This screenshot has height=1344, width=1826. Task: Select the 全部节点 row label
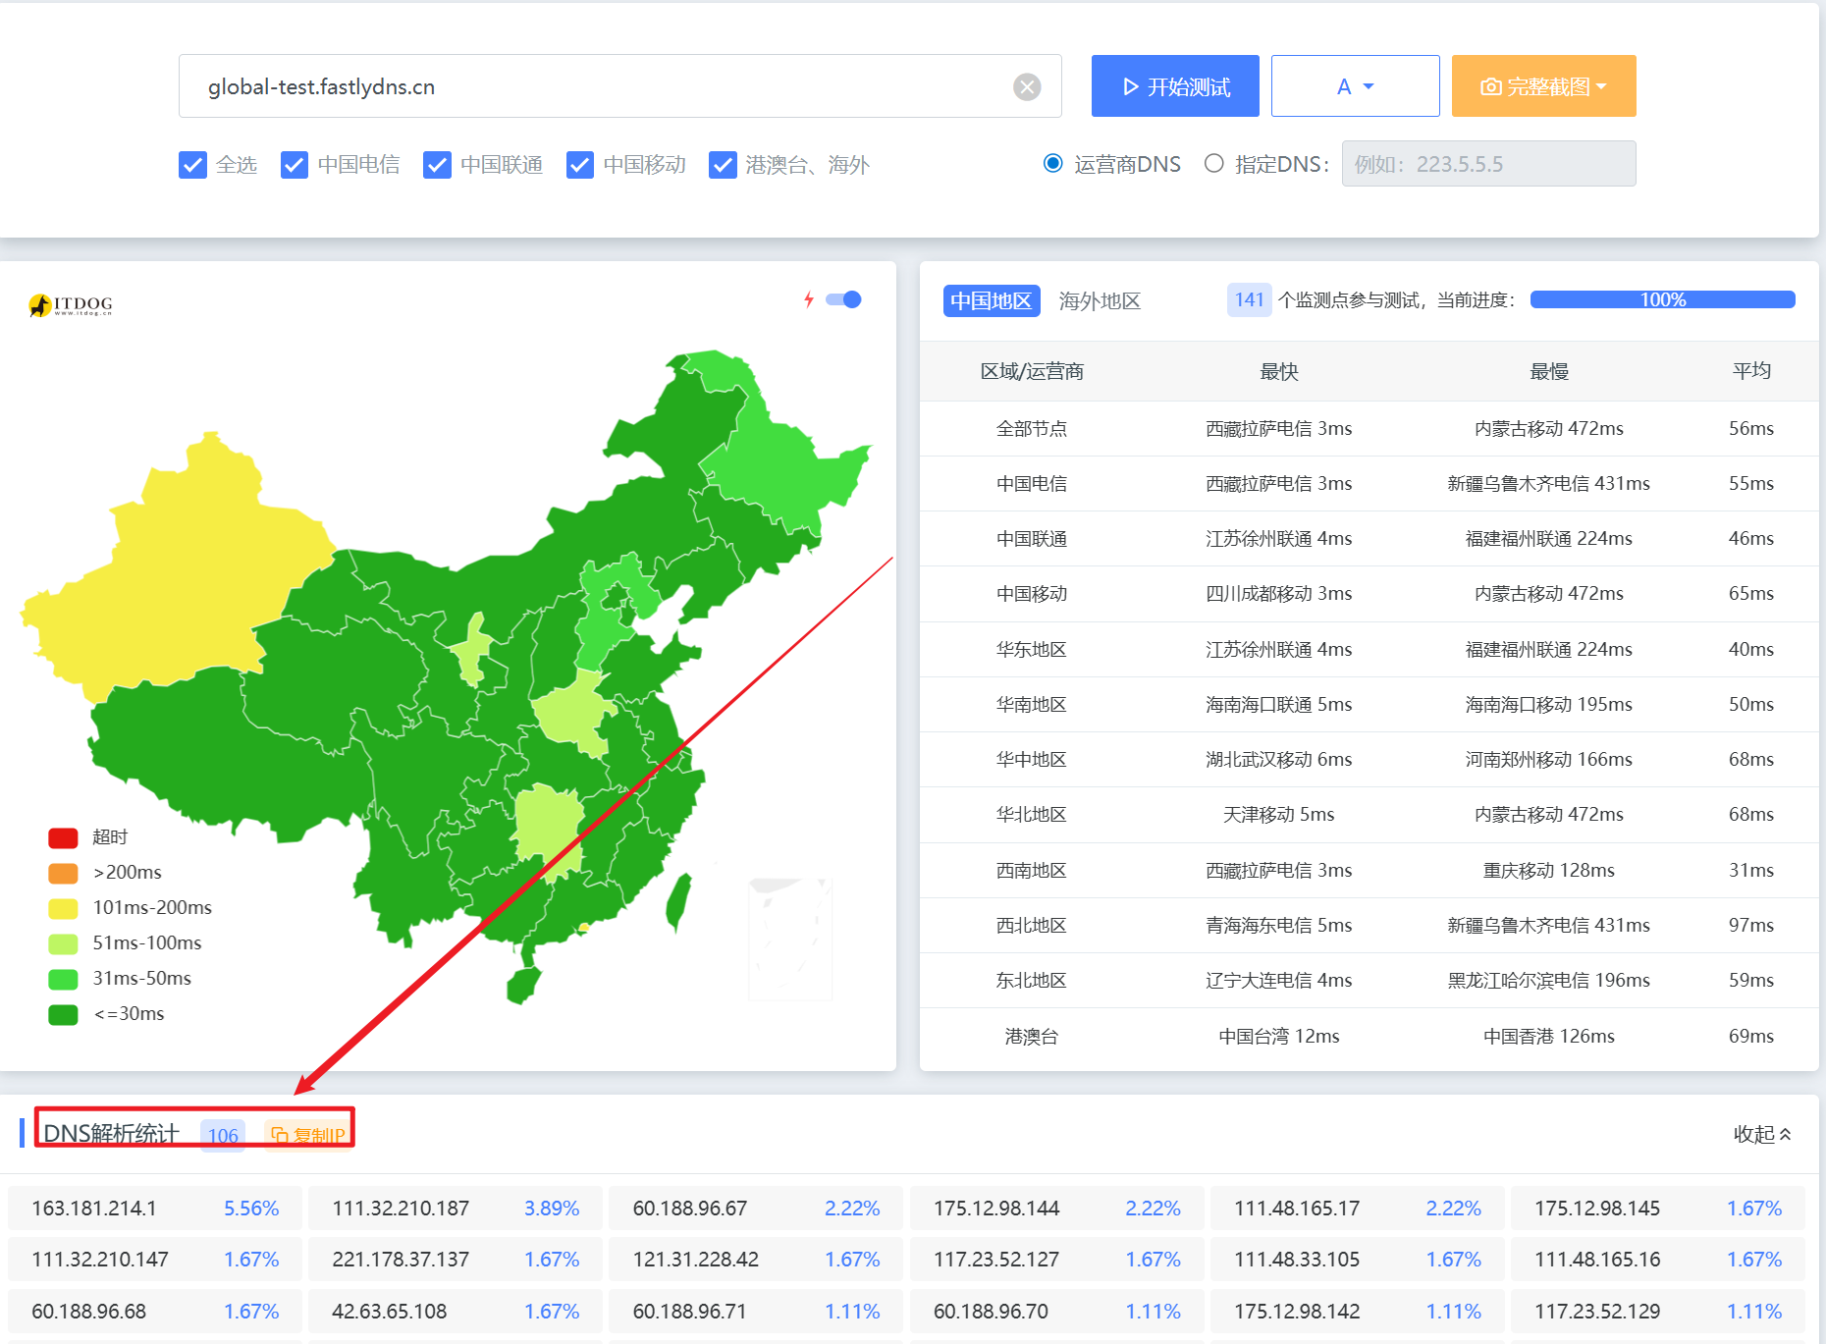1032,428
